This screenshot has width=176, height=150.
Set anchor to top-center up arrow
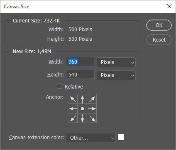(x=82, y=99)
